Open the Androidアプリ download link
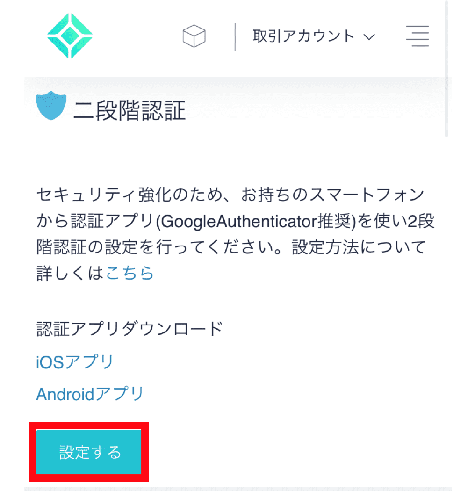Image resolution: width=475 pixels, height=491 pixels. click(x=89, y=394)
